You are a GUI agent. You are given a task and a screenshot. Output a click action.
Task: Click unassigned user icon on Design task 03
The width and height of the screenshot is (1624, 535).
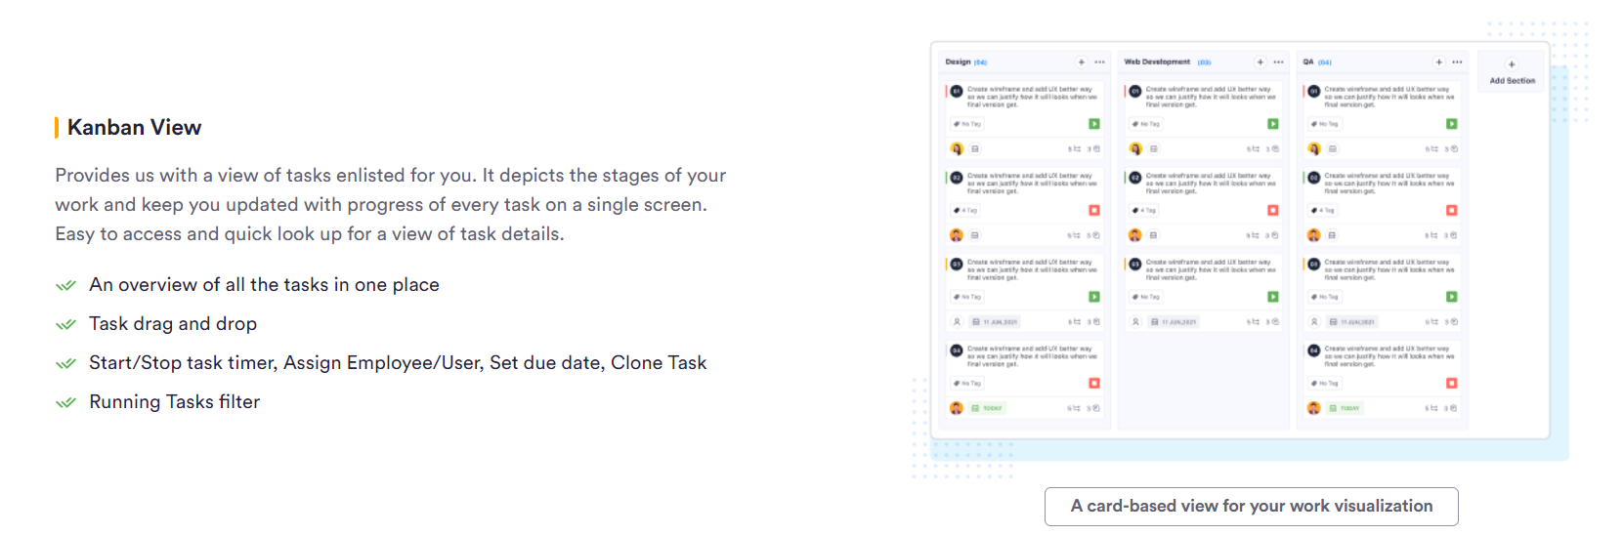(x=957, y=321)
